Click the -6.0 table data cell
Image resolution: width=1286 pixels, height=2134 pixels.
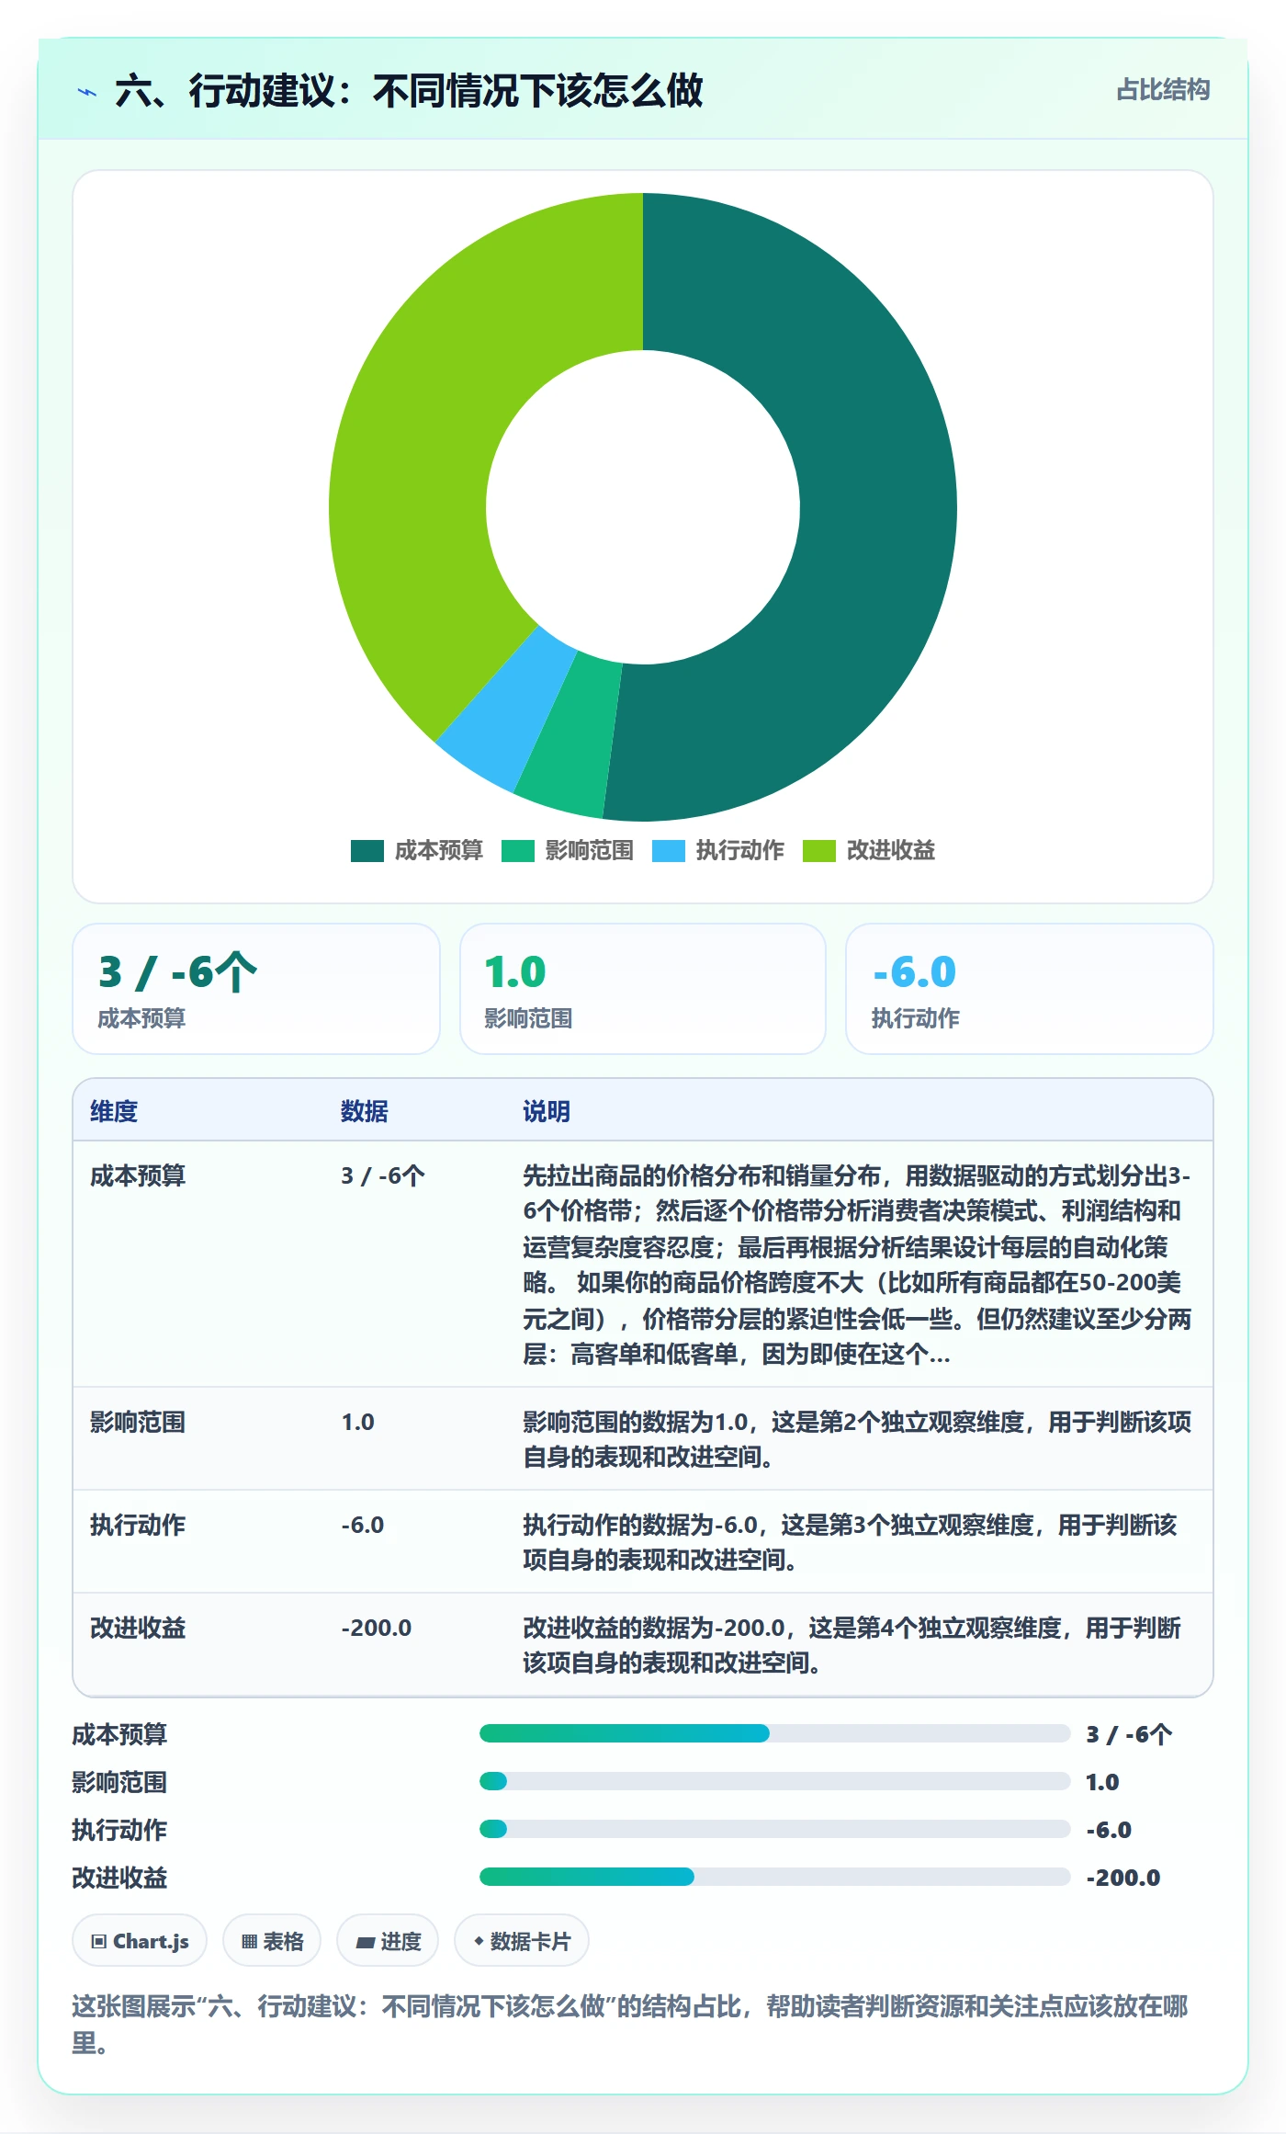click(x=363, y=1525)
